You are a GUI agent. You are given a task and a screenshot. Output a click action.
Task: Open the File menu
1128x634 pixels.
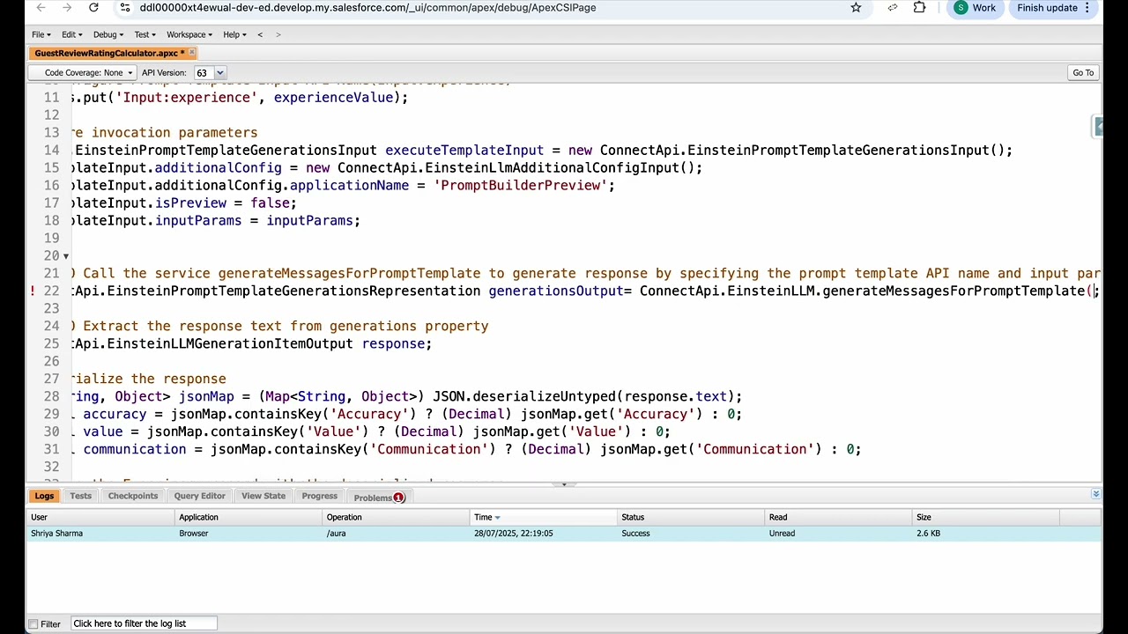point(41,34)
